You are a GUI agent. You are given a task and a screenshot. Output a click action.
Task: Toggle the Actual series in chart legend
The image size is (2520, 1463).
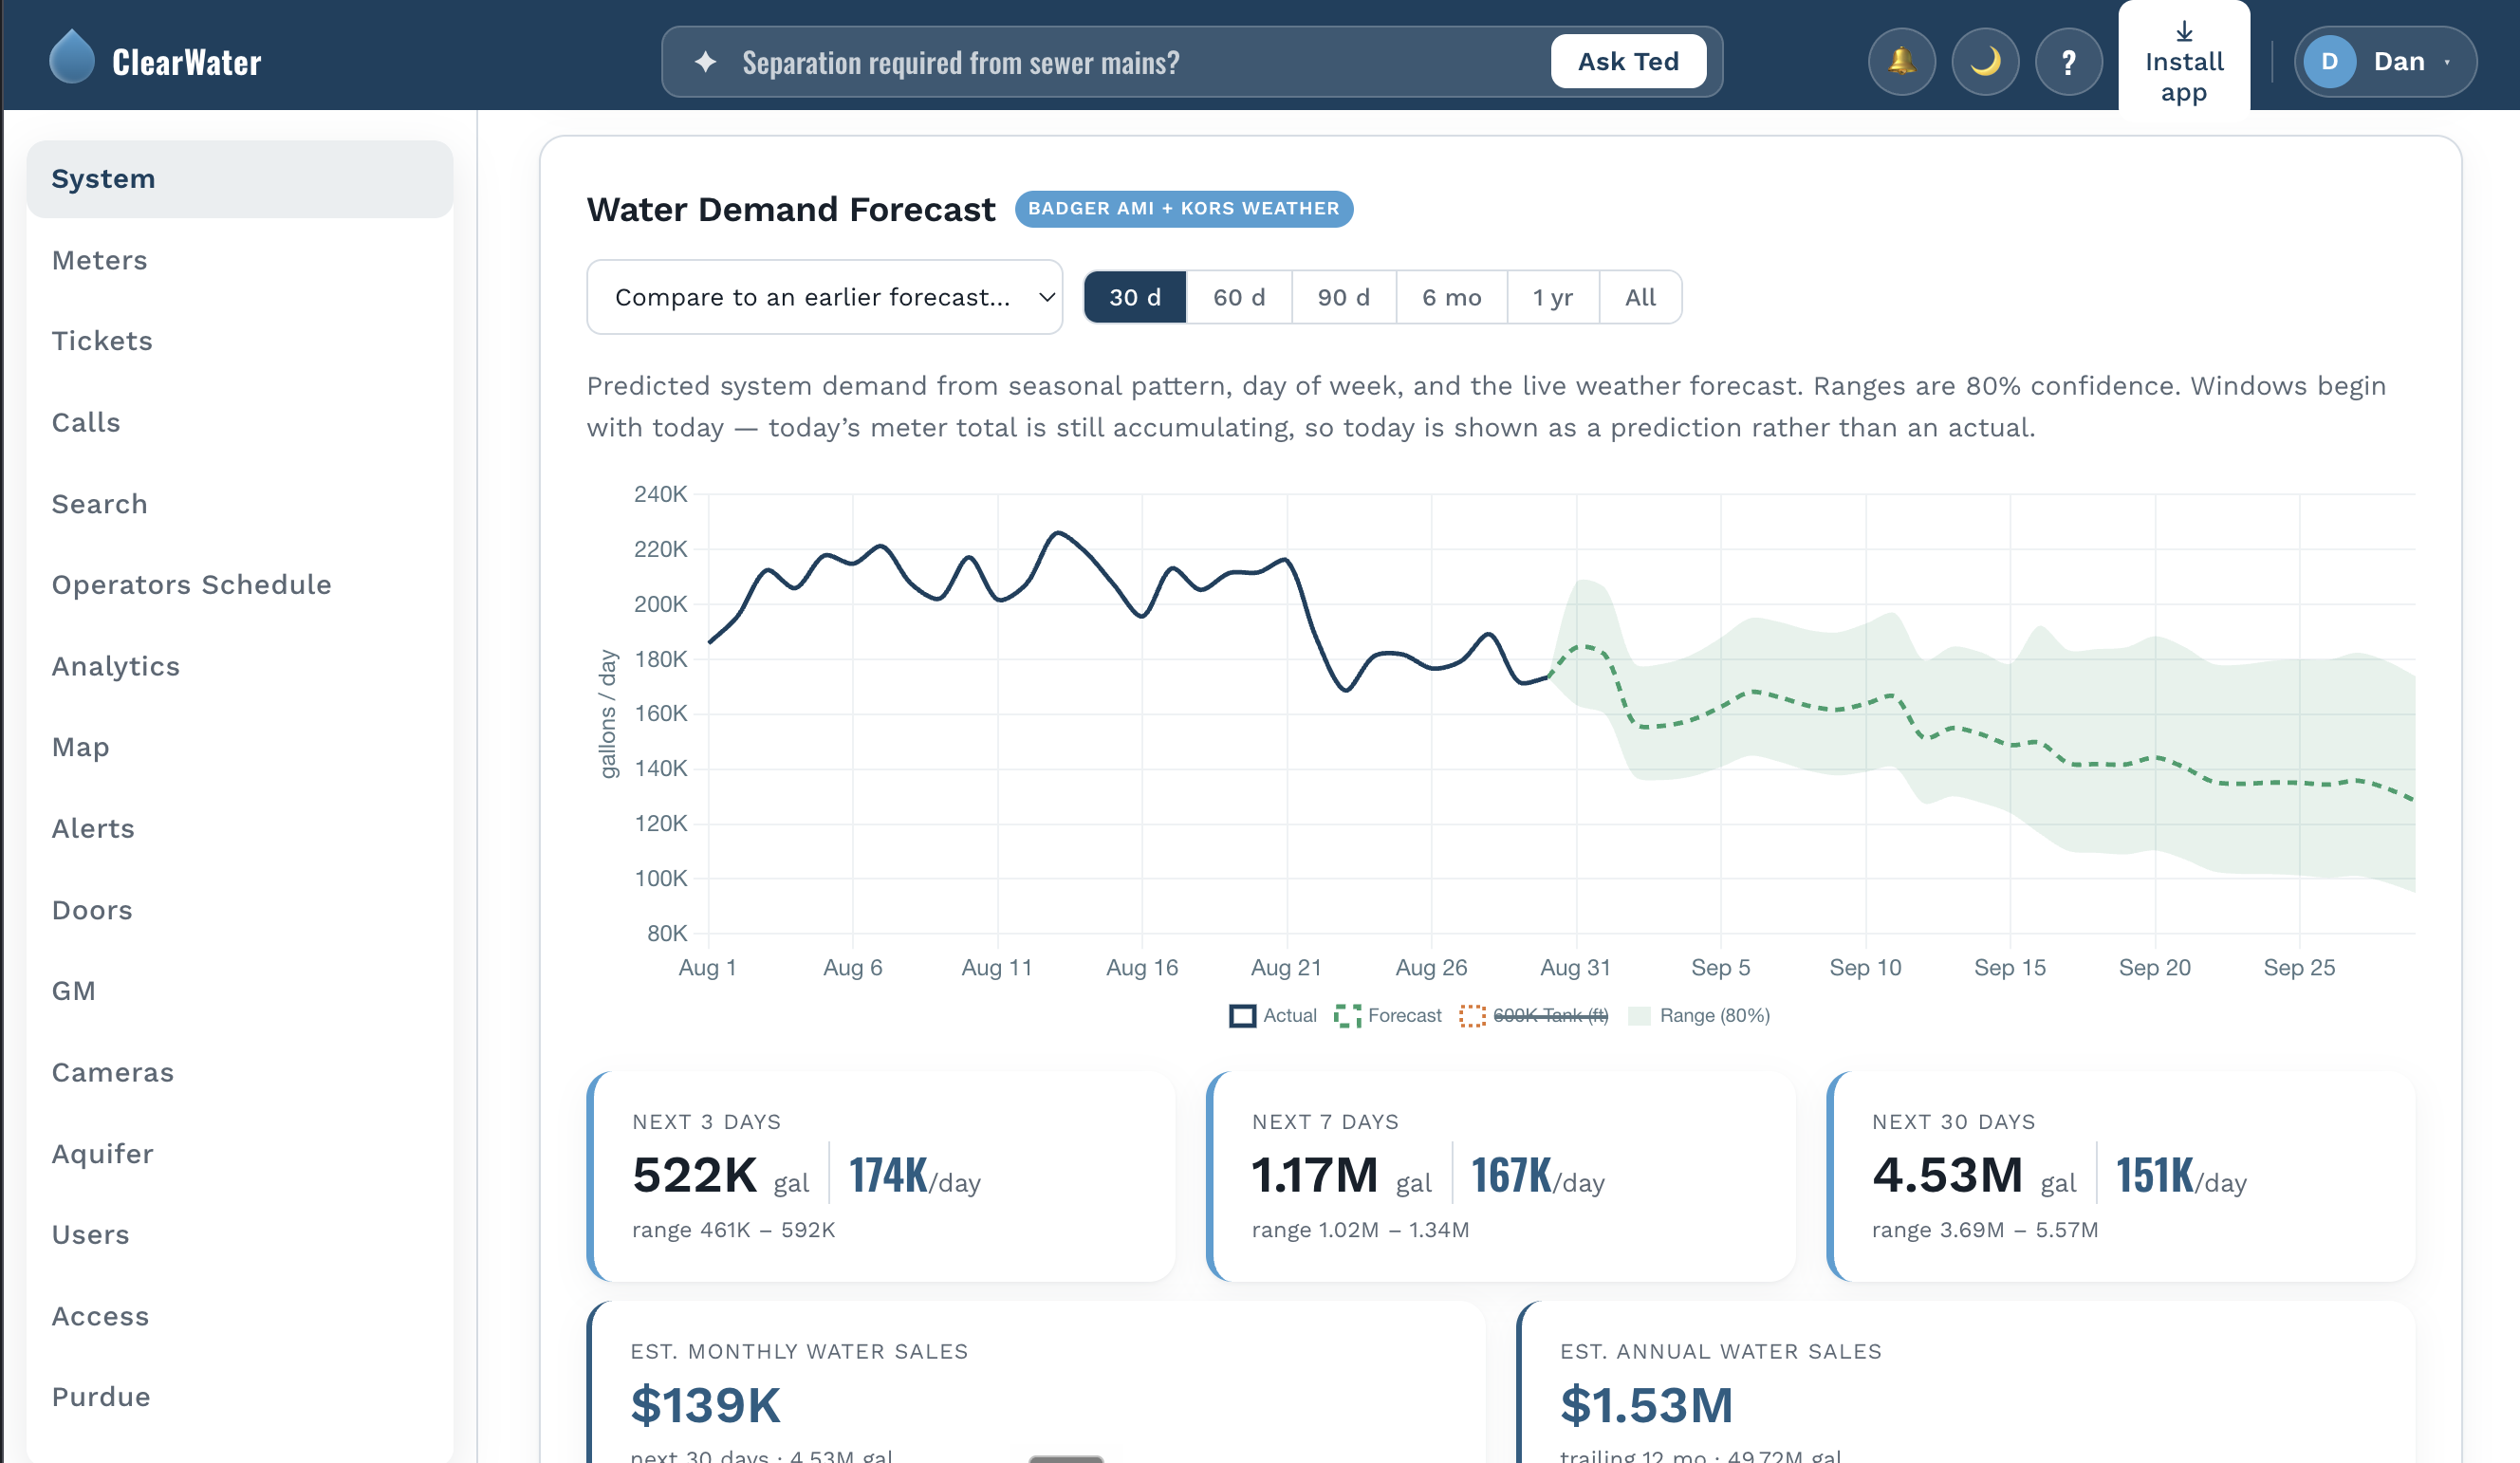pos(1273,1015)
